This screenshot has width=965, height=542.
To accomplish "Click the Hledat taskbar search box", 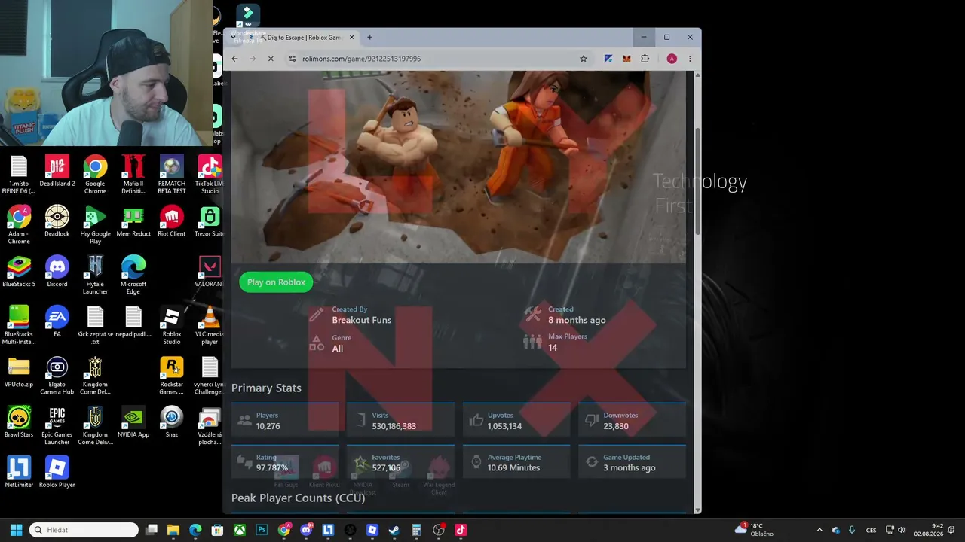I will coord(84,530).
